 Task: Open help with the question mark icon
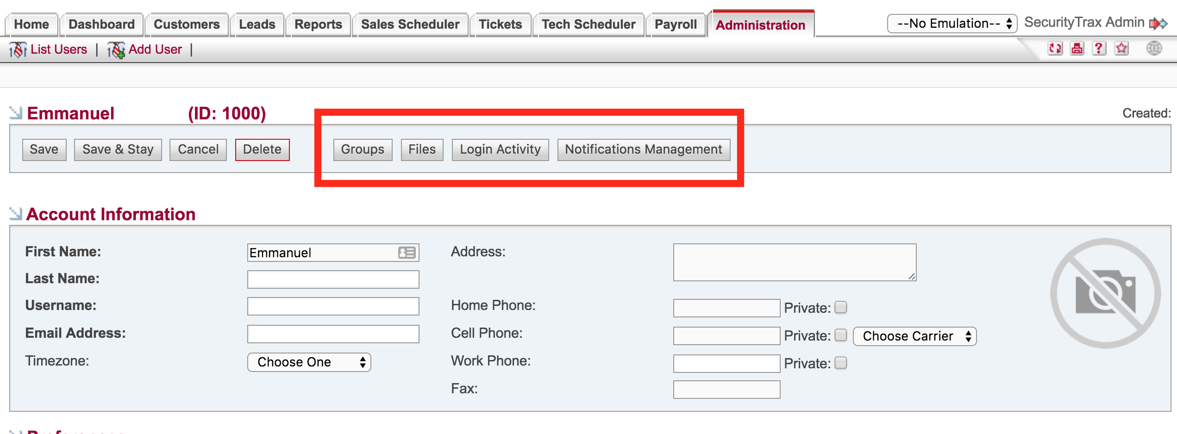1099,49
